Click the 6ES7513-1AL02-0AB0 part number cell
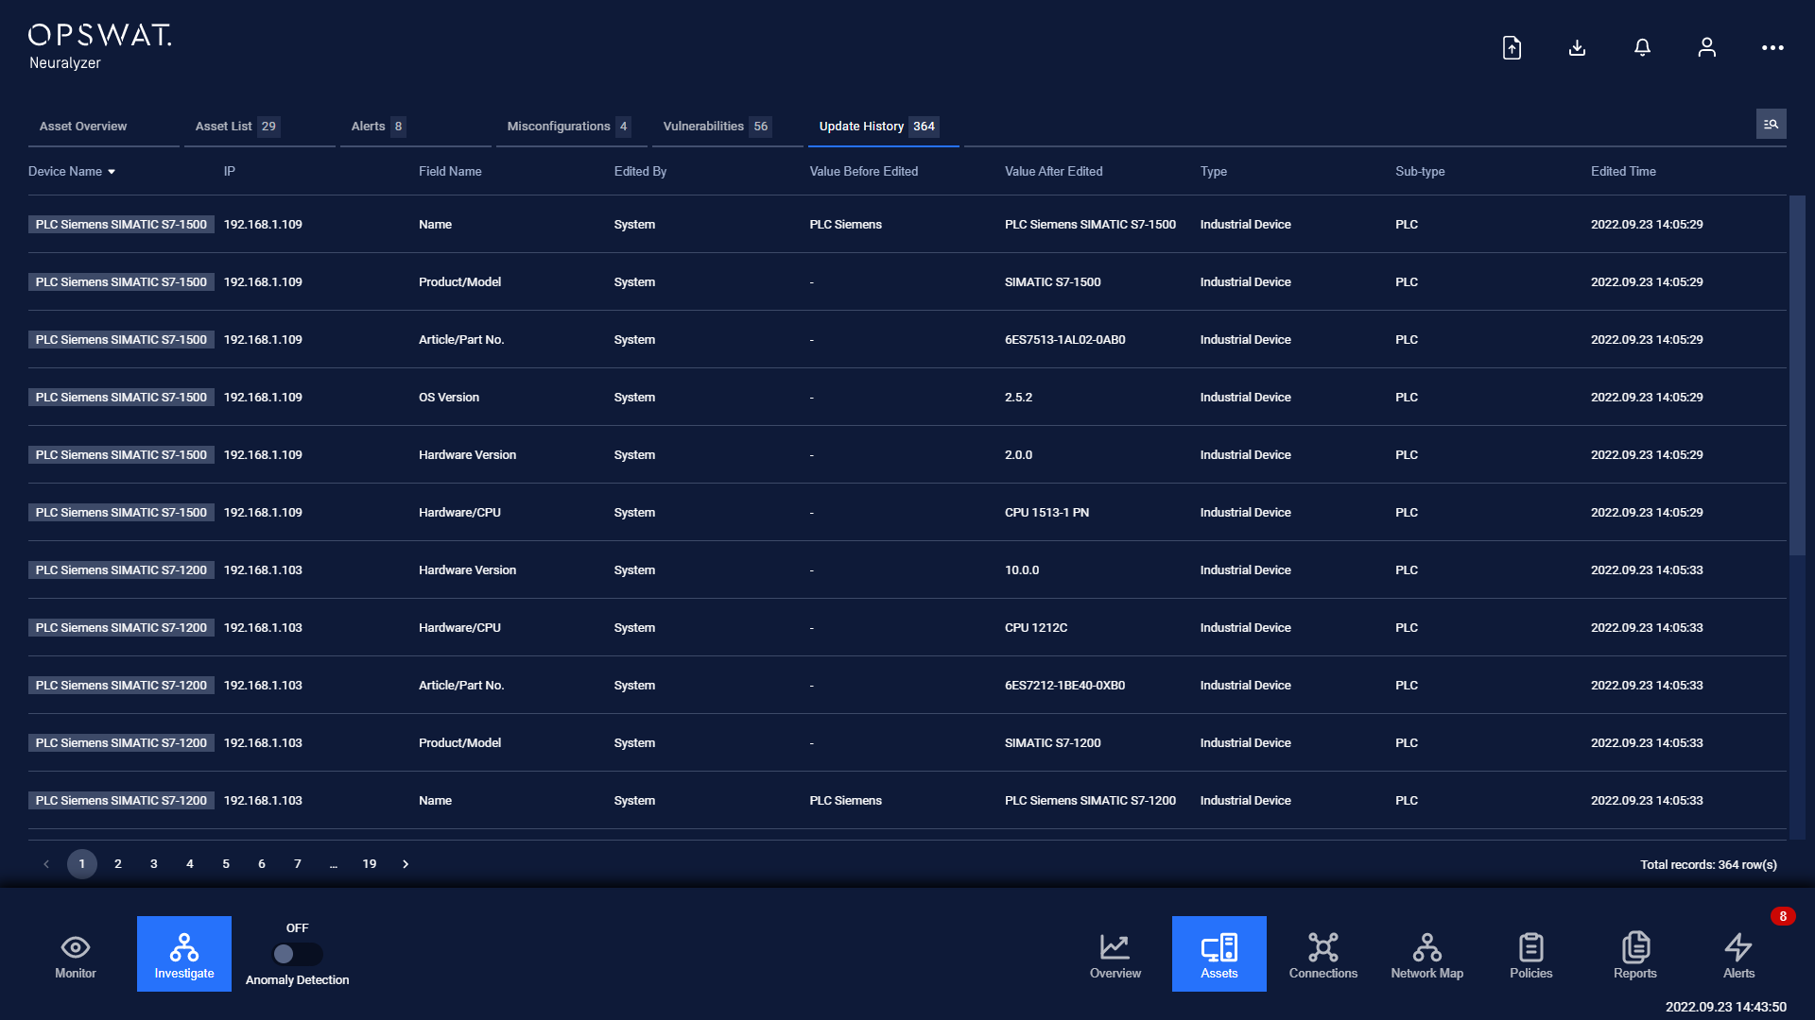 (1064, 340)
